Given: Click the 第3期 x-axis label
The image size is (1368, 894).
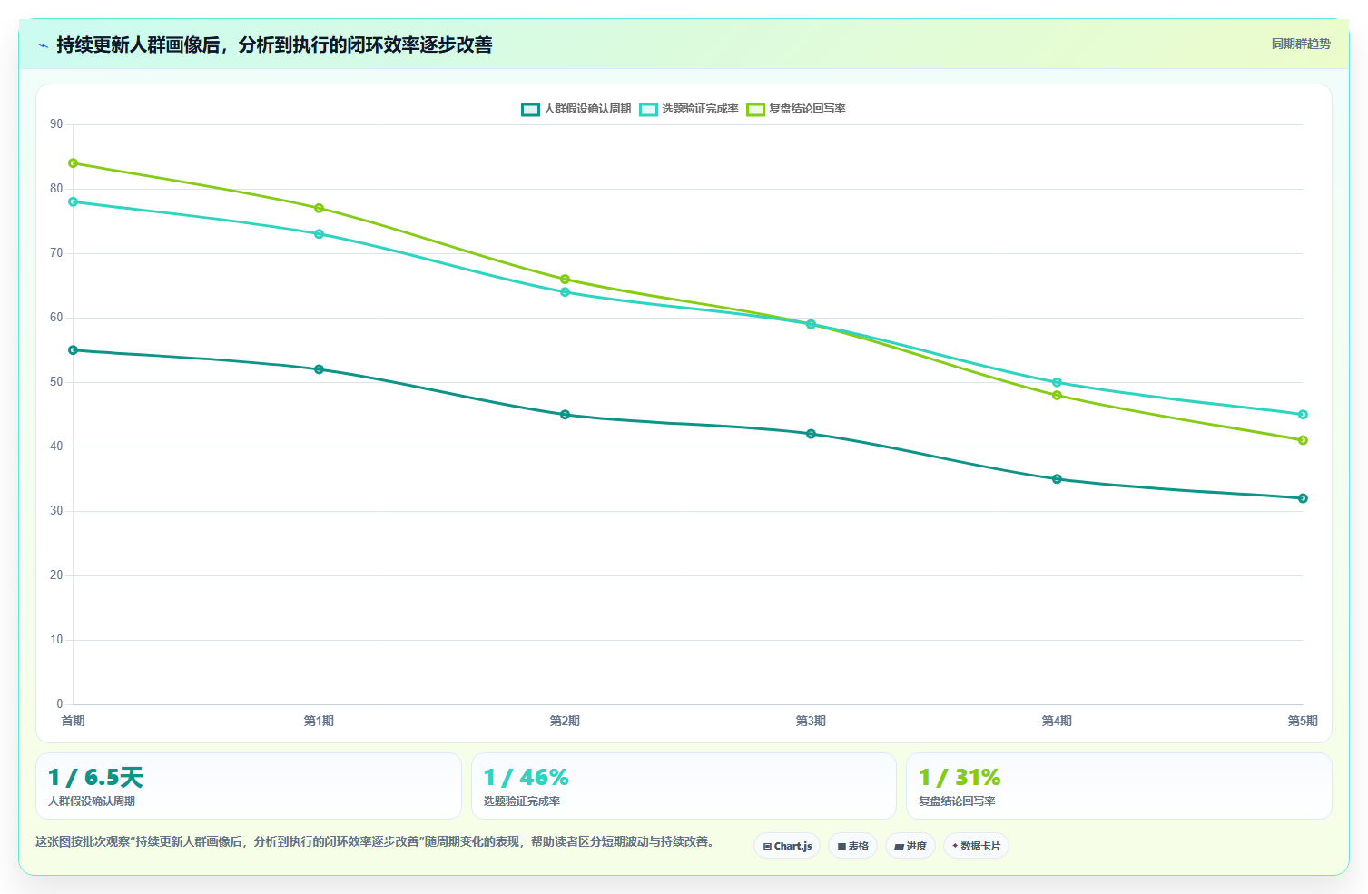Looking at the screenshot, I should coord(811,721).
